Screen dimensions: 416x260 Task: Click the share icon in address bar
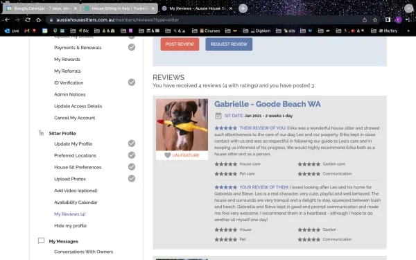click(365, 20)
